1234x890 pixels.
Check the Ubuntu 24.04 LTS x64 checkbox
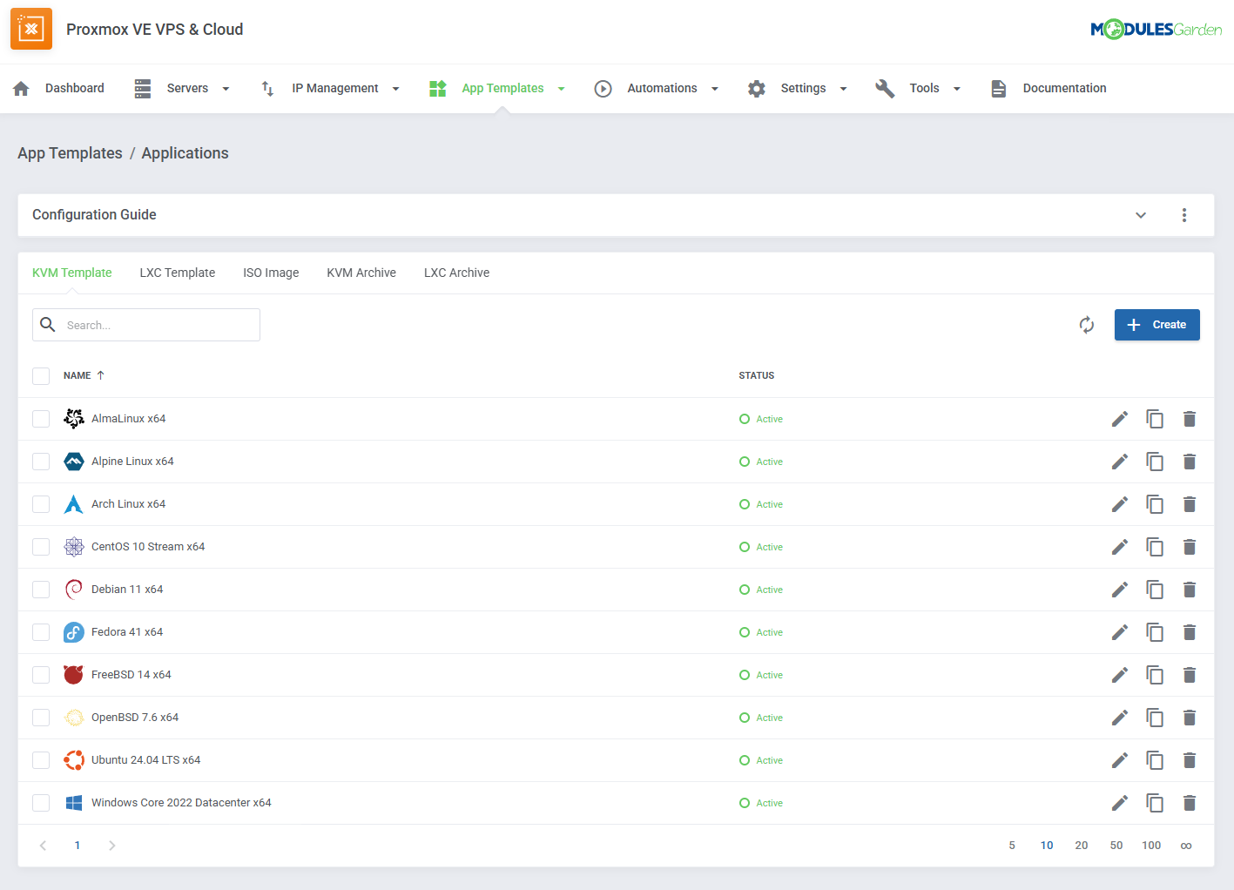[x=41, y=760]
